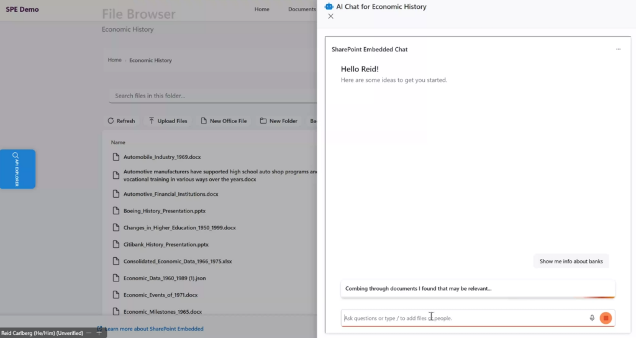Viewport: 636px width, 338px height.
Task: Click the upload arrow icon
Action: click(152, 121)
